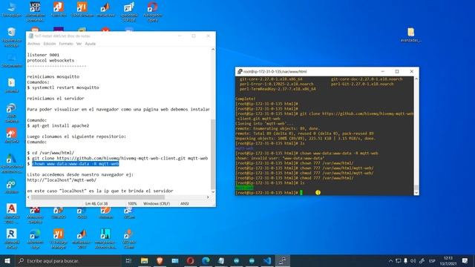Select the bottom-row MATLAB shortcut
The image size is (475, 267).
pyautogui.click(x=82, y=239)
